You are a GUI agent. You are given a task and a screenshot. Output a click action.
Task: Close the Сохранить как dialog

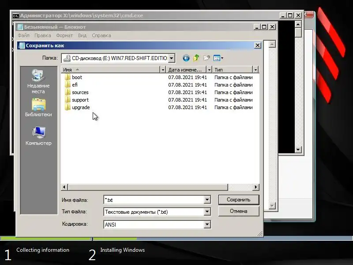[258, 45]
